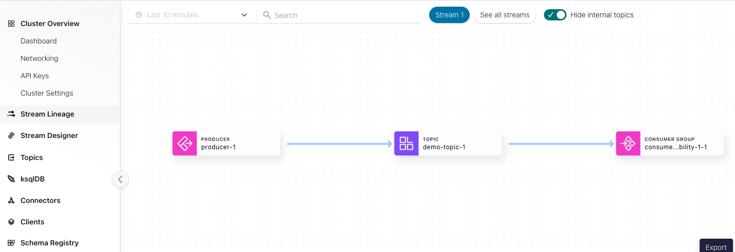Screen dimensions: 735x252
Task: Click the Schema Registry sidebar icon
Action: [11, 243]
